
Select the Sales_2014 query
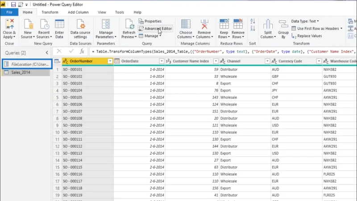click(x=26, y=72)
